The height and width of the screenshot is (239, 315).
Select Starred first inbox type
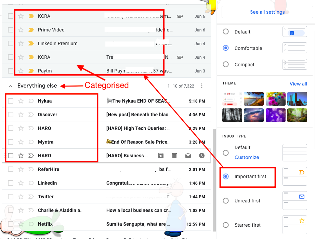[x=226, y=225]
